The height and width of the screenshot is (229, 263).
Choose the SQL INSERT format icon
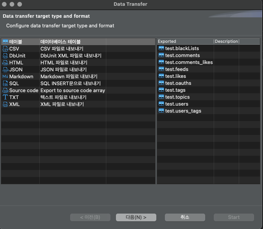tap(5, 84)
